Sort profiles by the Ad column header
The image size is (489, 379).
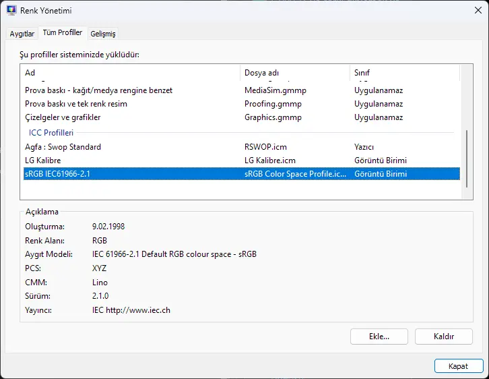coord(131,73)
